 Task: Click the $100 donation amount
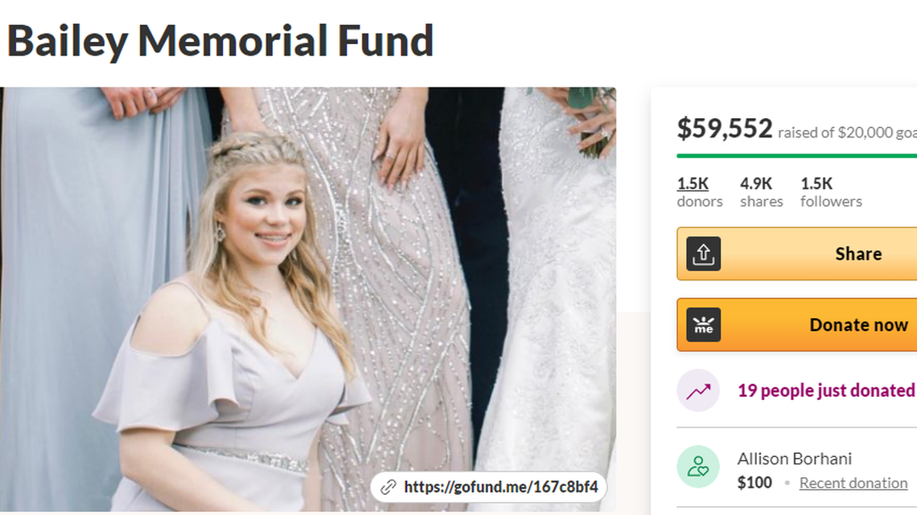755,483
